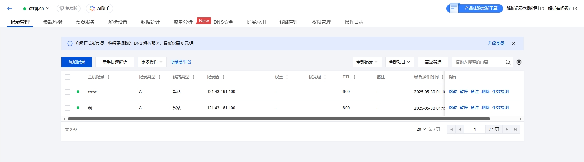This screenshot has height=162, width=584.
Task: Click the horizontal table scrollbar
Action: (x=279, y=119)
